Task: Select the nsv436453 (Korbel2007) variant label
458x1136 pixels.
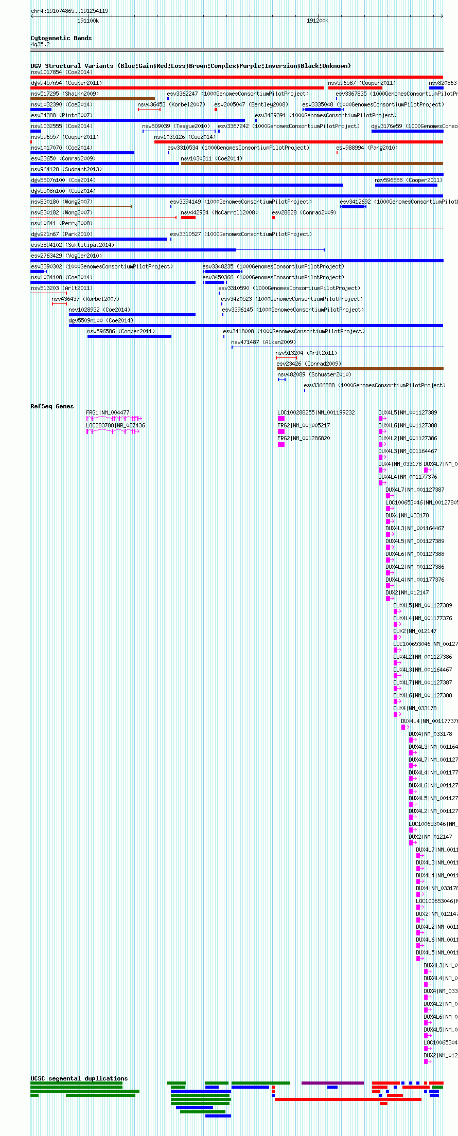Action: 171,104
